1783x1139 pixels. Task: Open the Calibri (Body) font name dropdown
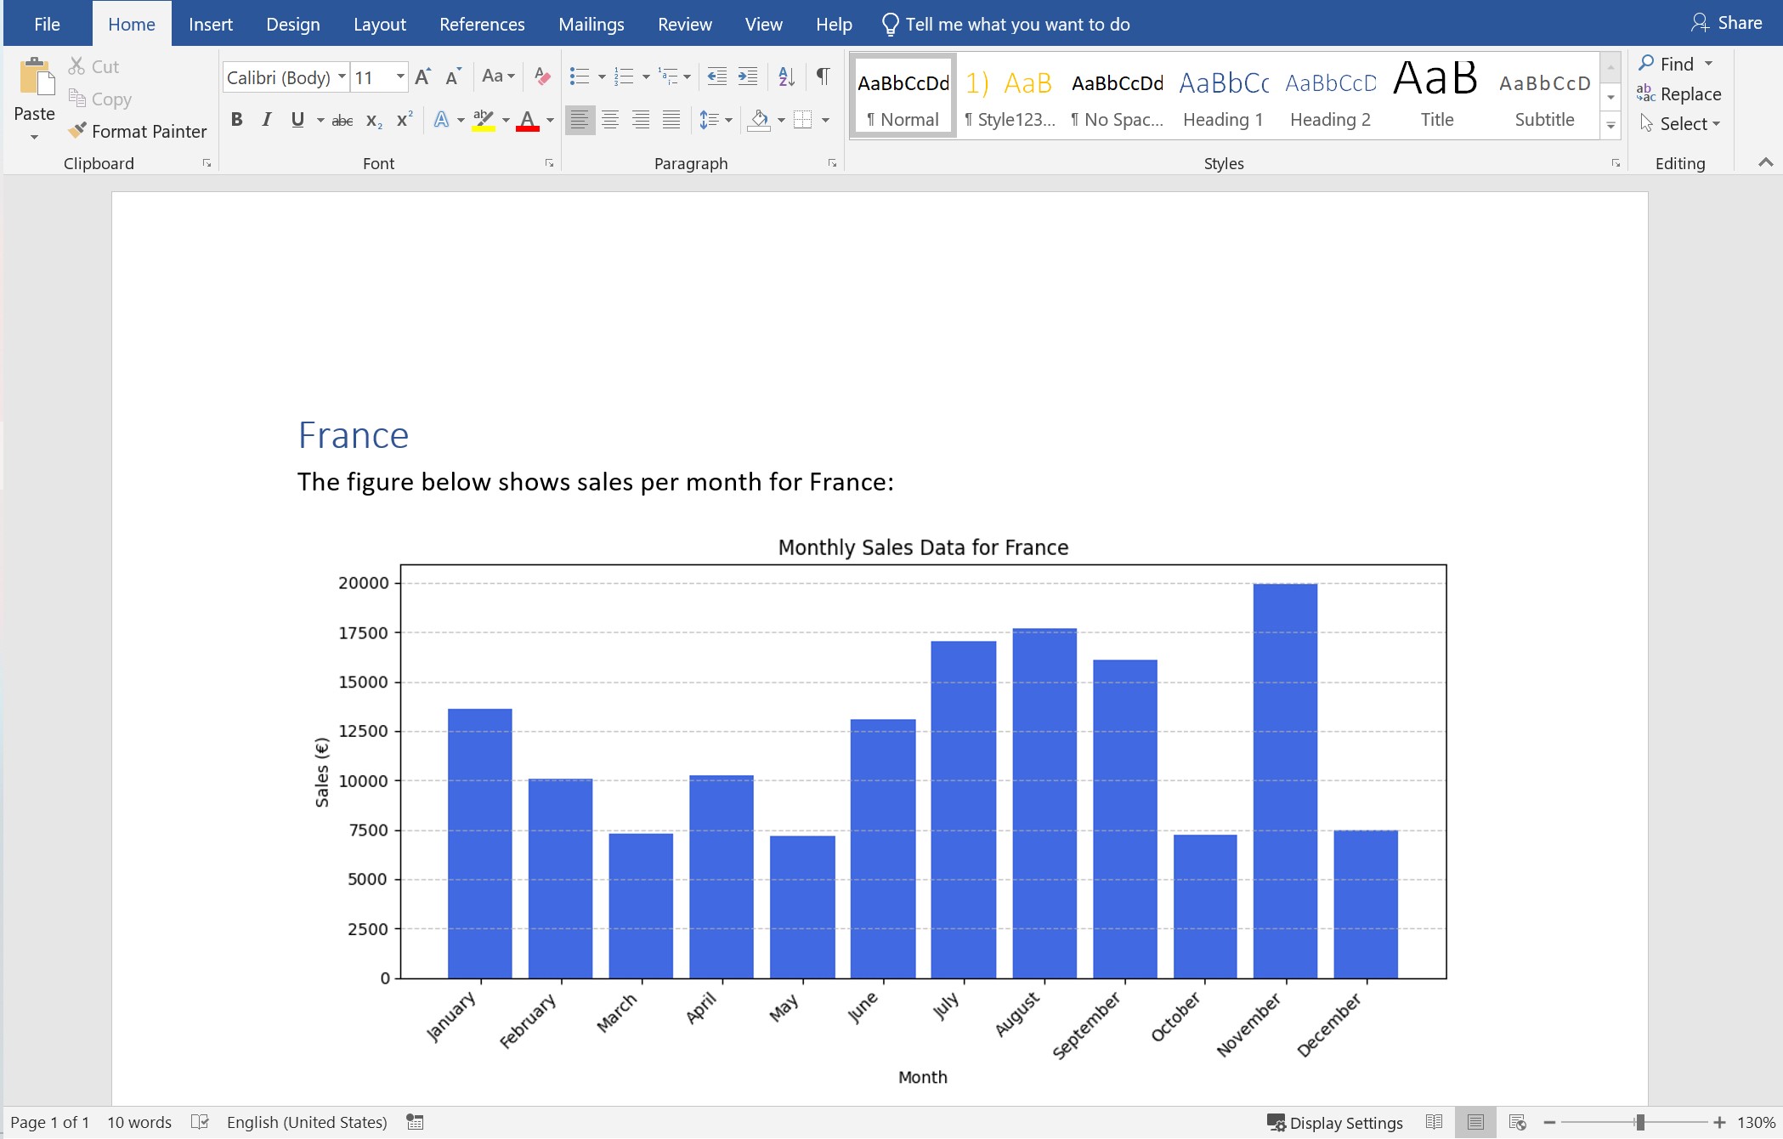(x=342, y=77)
